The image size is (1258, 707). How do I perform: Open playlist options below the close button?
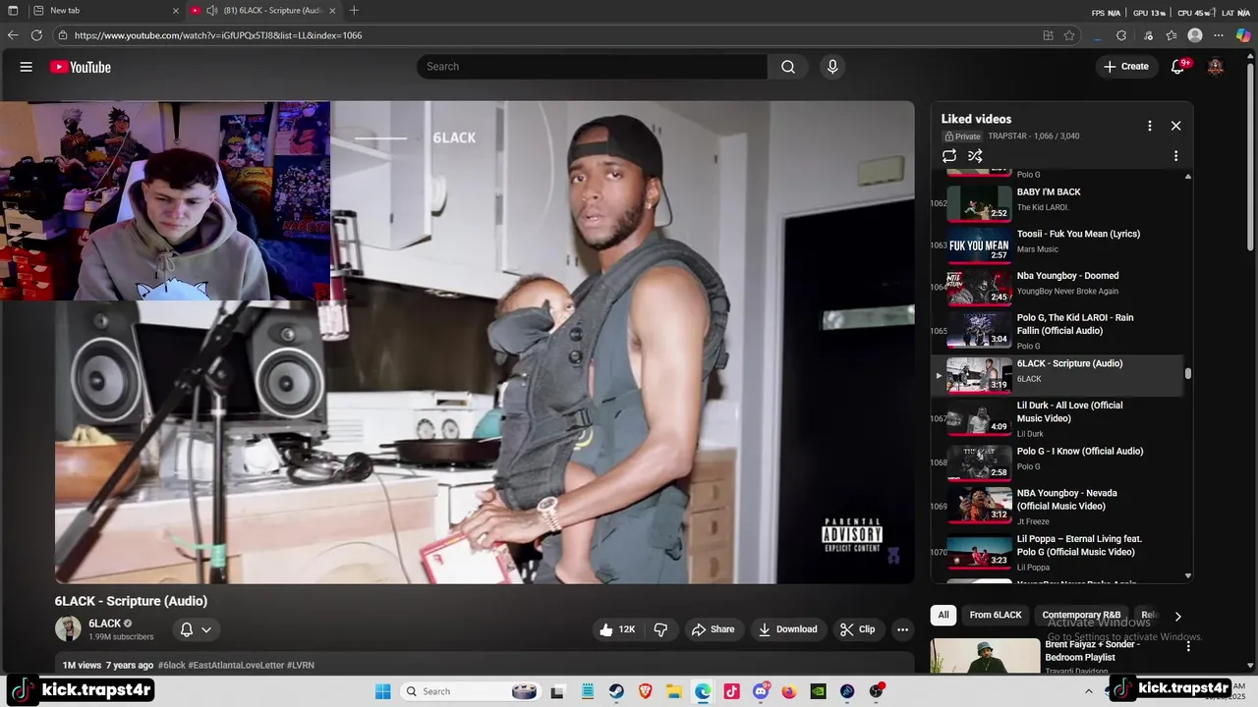1175,156
